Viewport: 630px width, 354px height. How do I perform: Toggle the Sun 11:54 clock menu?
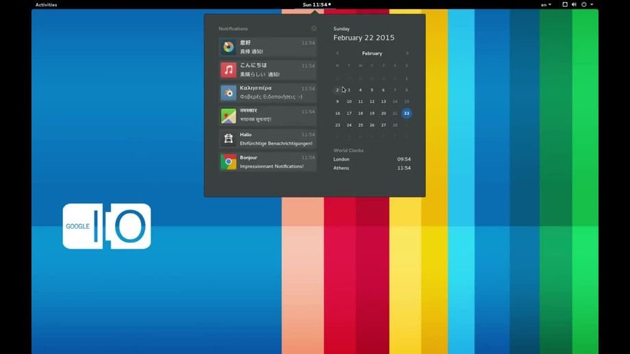316,5
